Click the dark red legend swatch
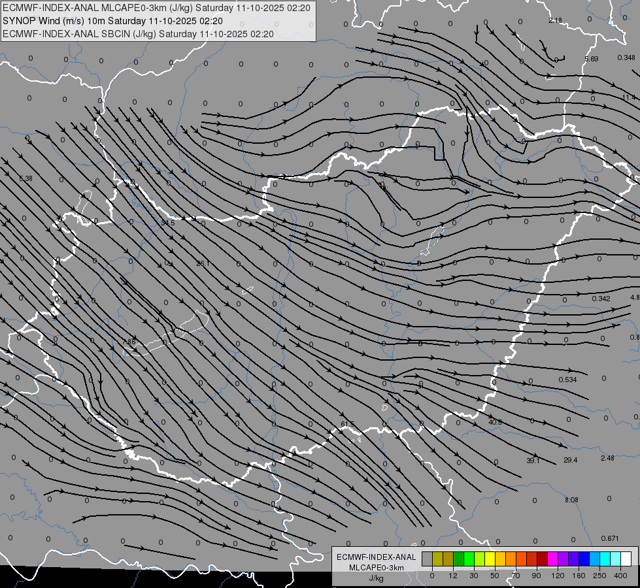Viewport: 640px width, 588px height. click(x=542, y=559)
